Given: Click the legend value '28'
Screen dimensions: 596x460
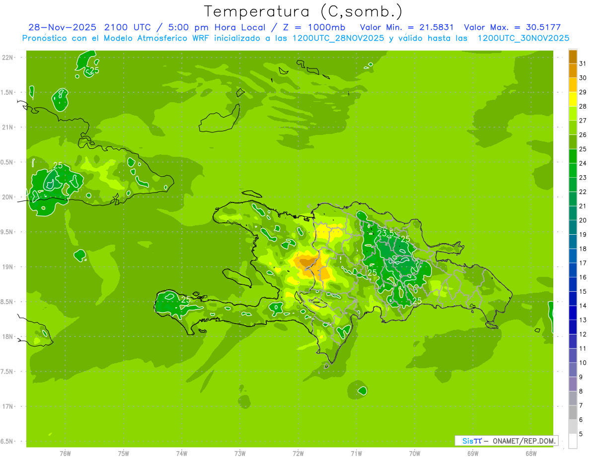Looking at the screenshot, I should coord(583,106).
